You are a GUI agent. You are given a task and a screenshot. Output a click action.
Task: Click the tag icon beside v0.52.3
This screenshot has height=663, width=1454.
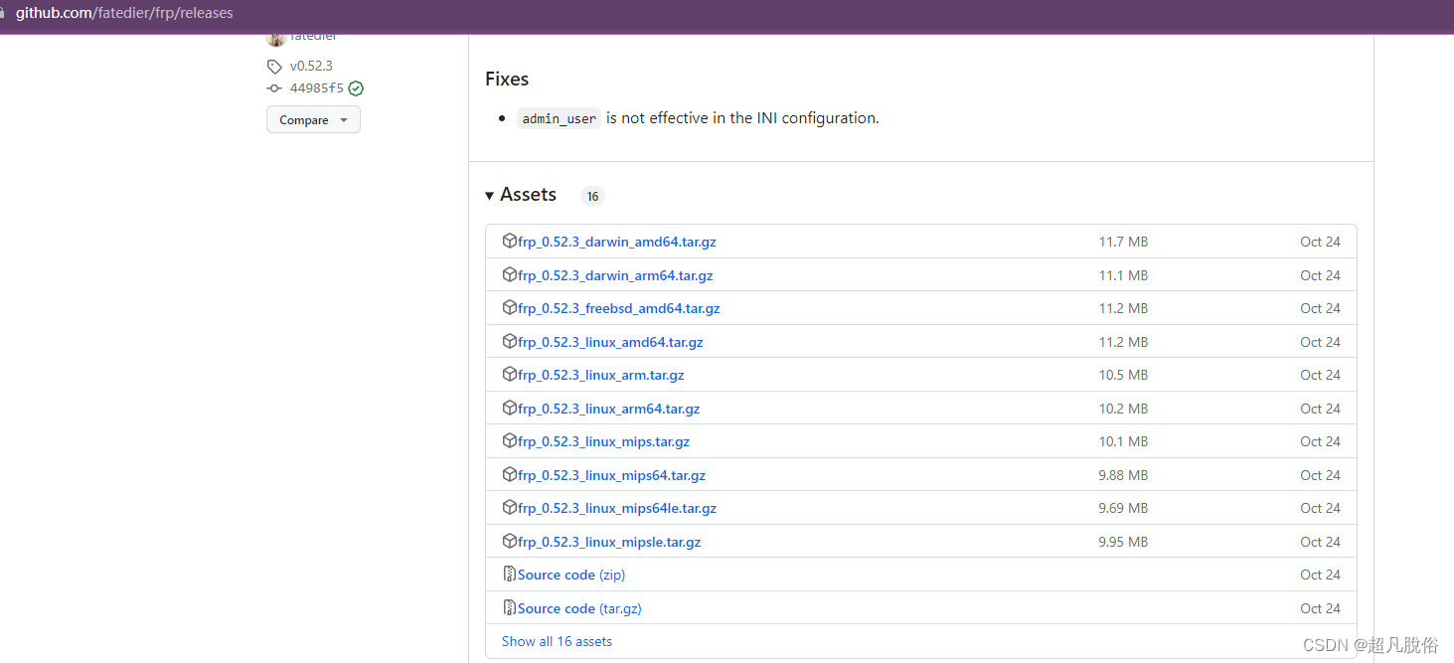coord(274,66)
